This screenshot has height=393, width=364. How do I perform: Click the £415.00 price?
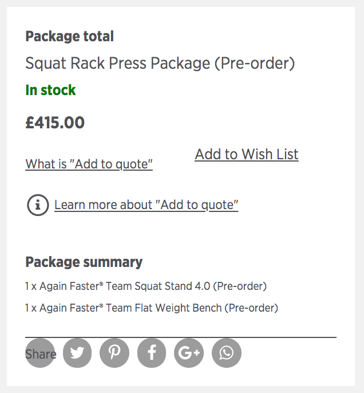click(x=55, y=123)
